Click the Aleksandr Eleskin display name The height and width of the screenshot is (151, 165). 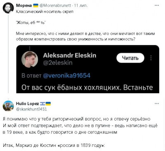point(70,55)
